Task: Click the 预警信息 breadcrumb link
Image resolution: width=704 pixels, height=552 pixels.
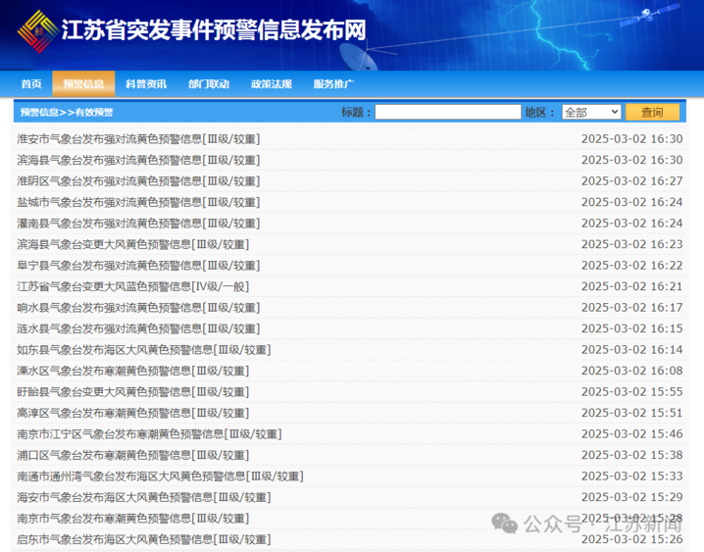Action: tap(38, 113)
